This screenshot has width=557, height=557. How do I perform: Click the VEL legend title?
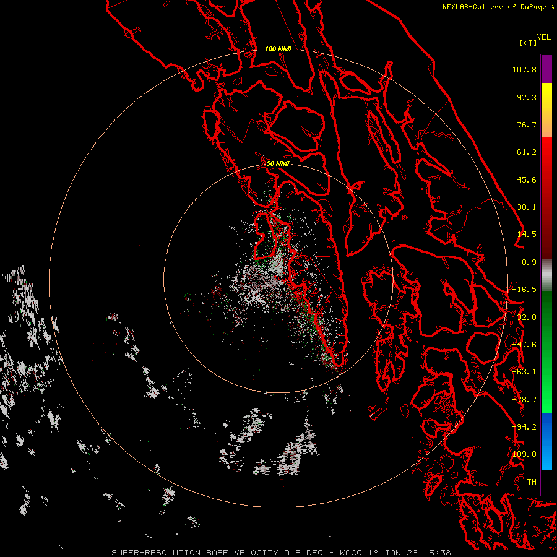coord(543,37)
